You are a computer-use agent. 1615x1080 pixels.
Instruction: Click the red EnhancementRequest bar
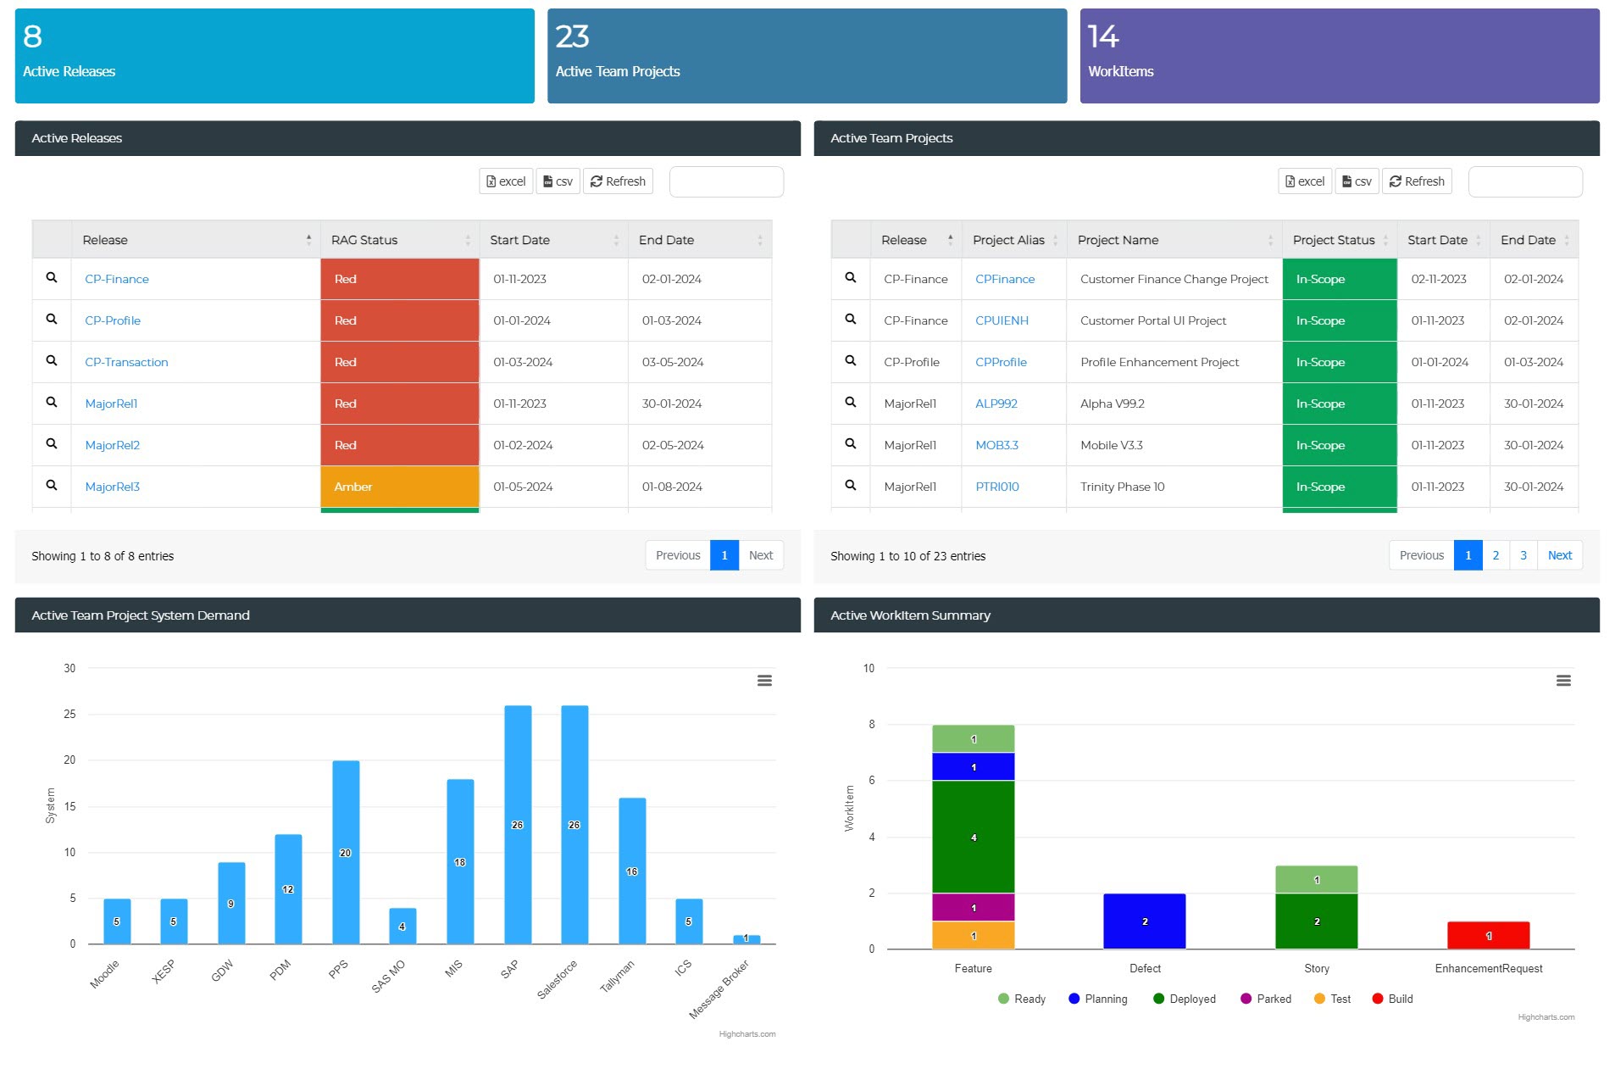coord(1489,935)
